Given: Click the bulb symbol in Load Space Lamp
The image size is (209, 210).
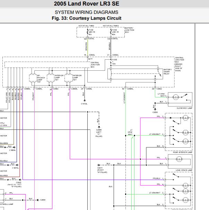Looking at the screenshot, I should [179, 159].
